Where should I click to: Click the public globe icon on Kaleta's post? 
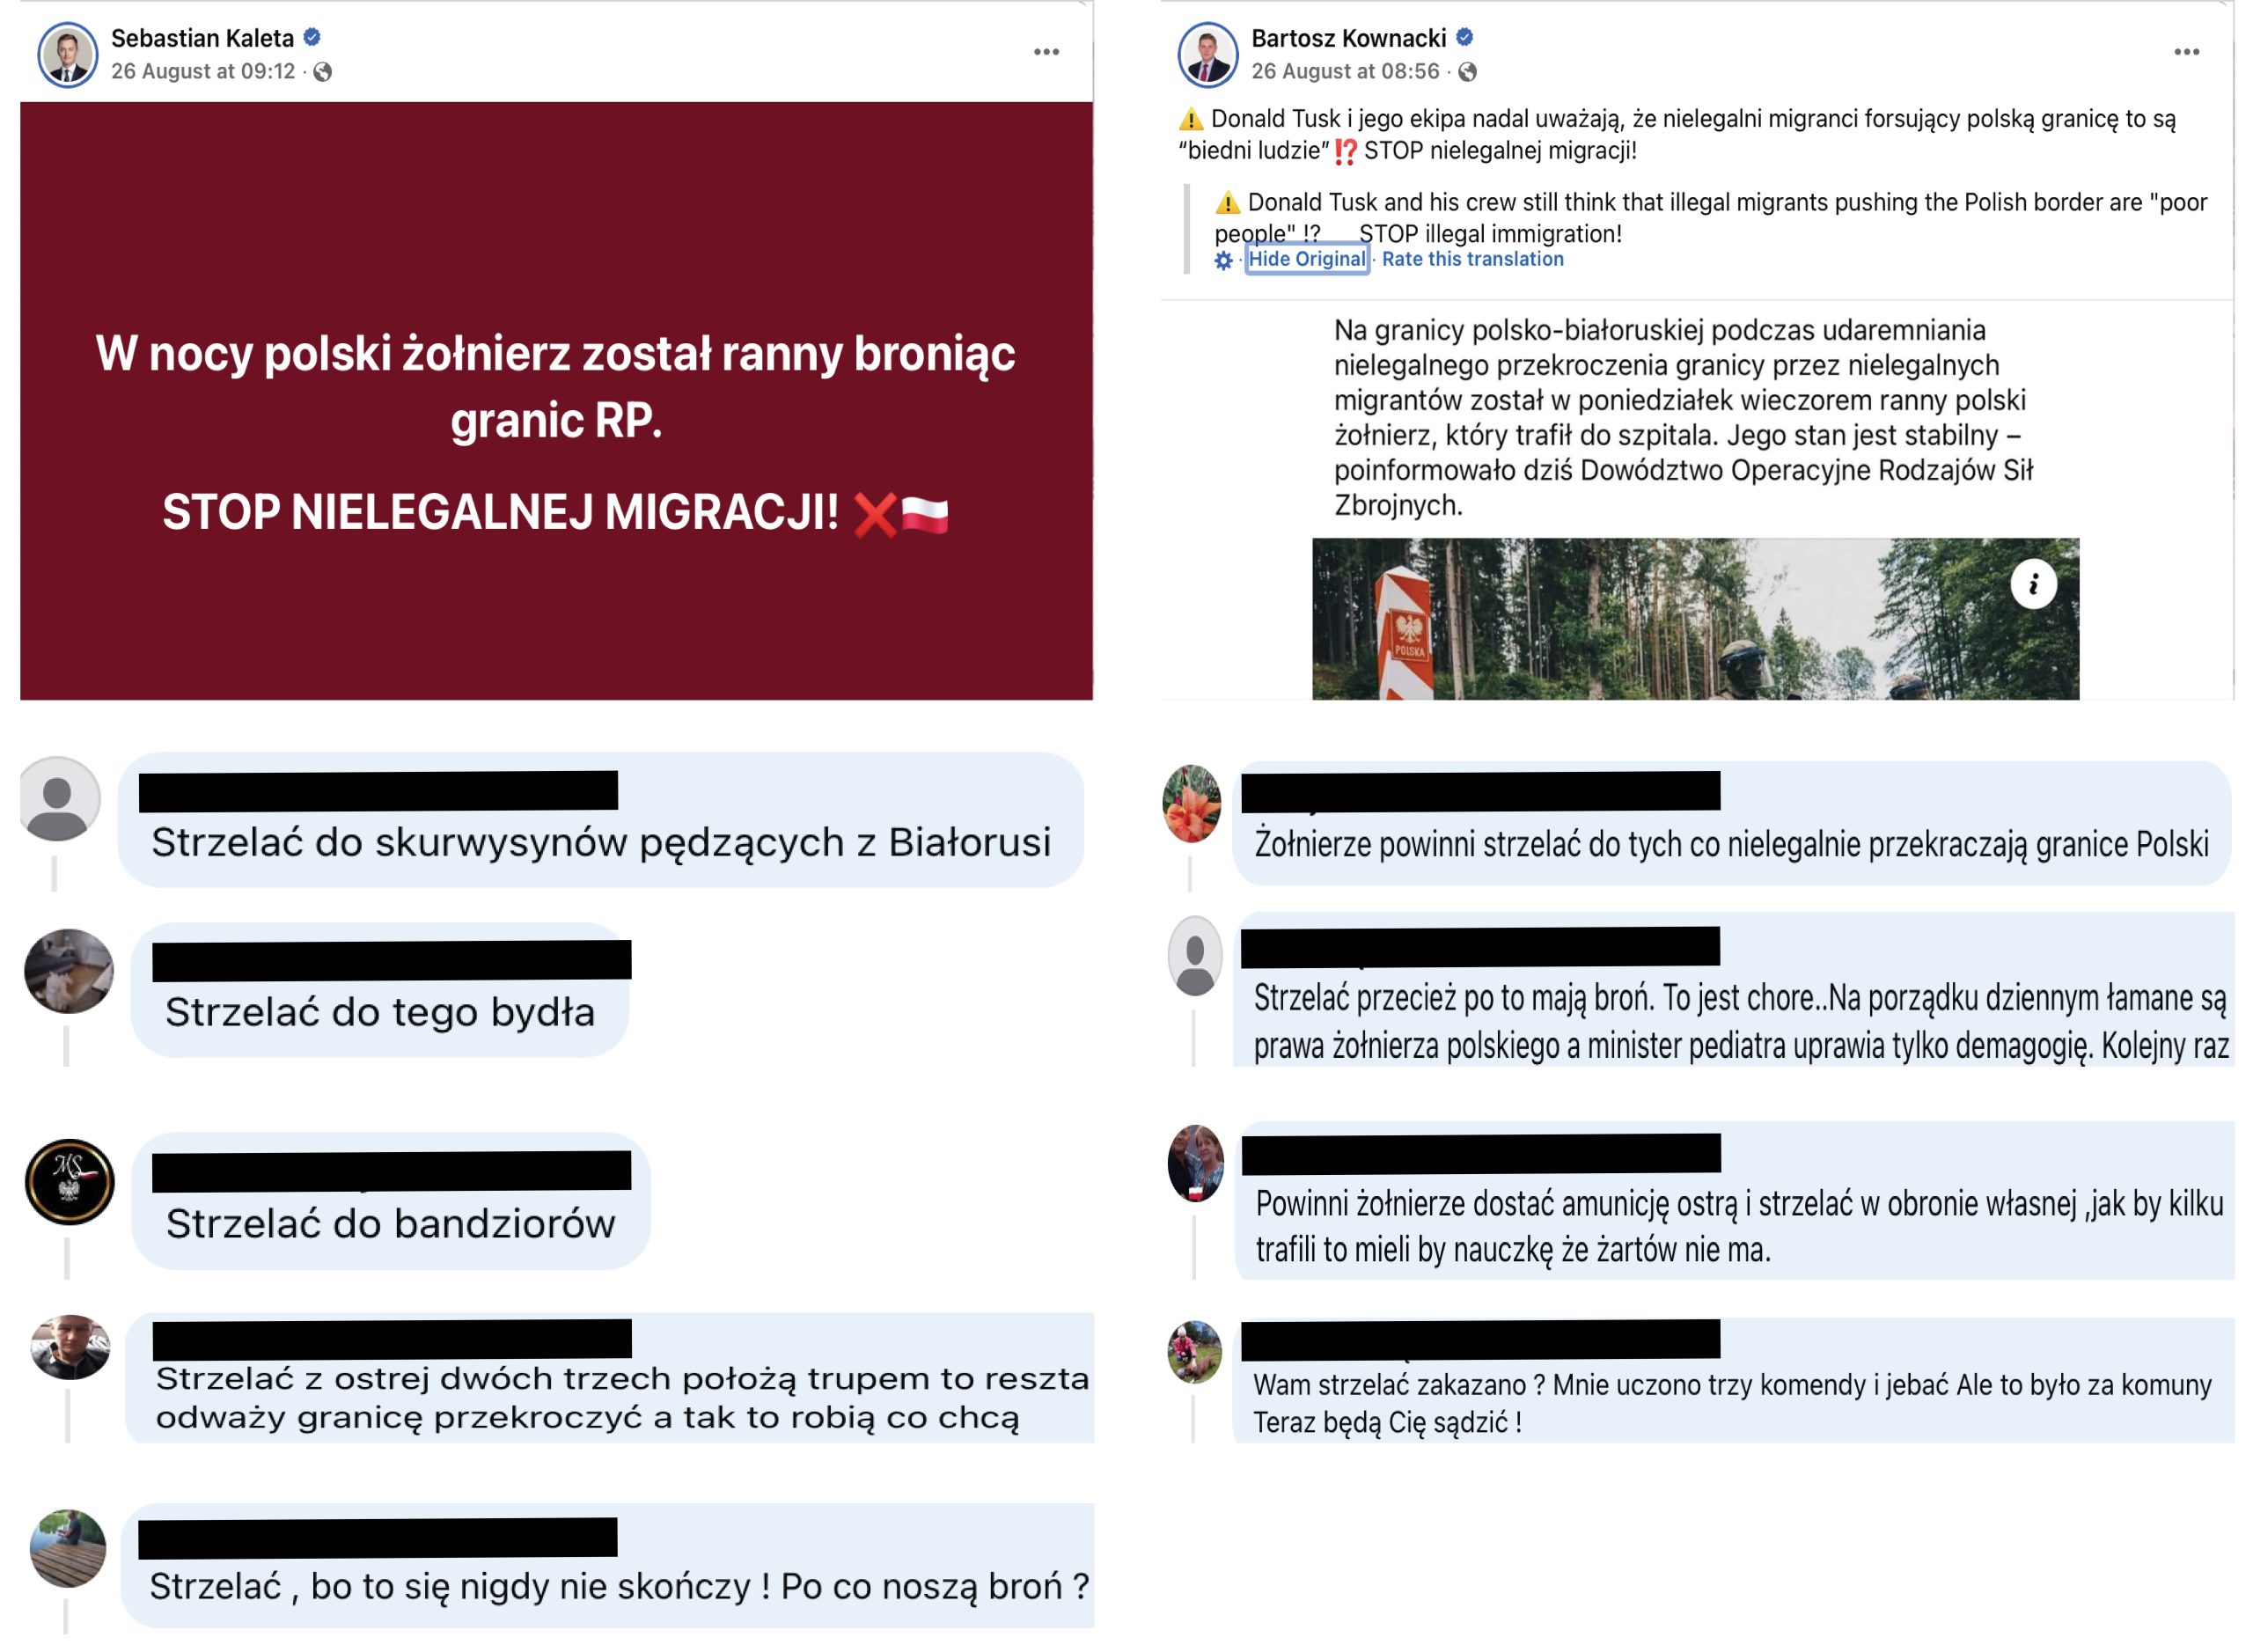[322, 72]
